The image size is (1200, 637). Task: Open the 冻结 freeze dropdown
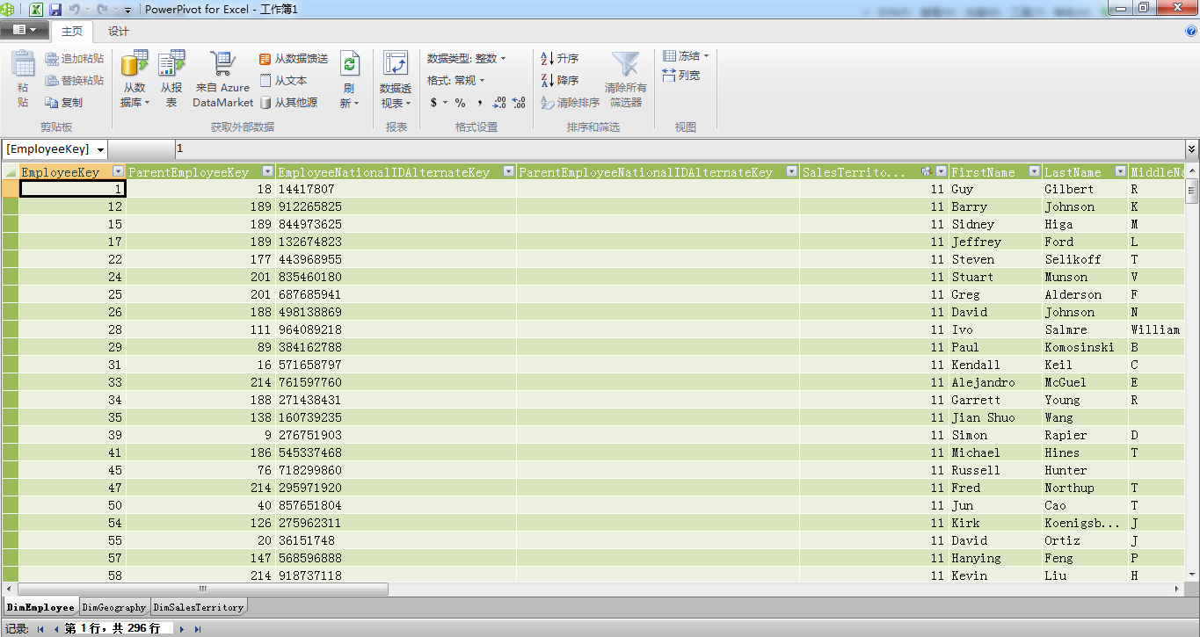pyautogui.click(x=686, y=56)
